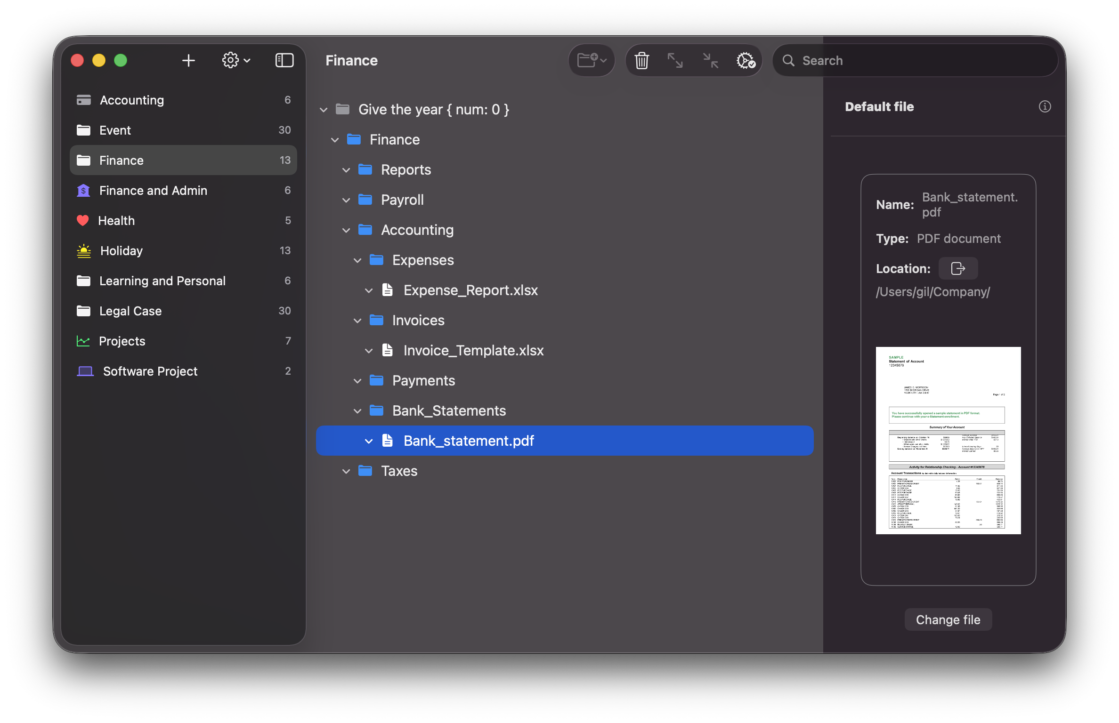Expand all nodes with outward arrows icon

click(675, 60)
